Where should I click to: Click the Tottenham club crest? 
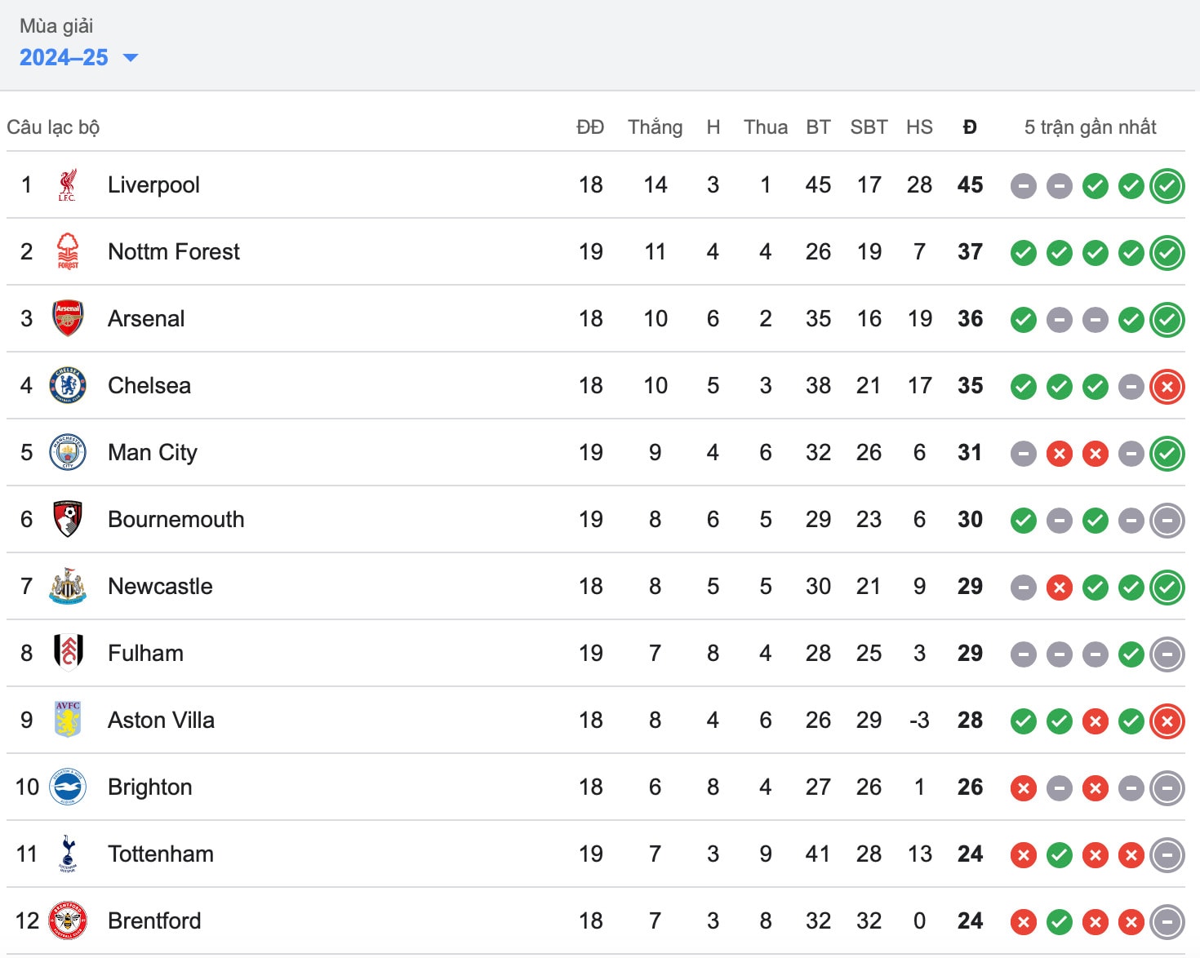[x=68, y=854]
